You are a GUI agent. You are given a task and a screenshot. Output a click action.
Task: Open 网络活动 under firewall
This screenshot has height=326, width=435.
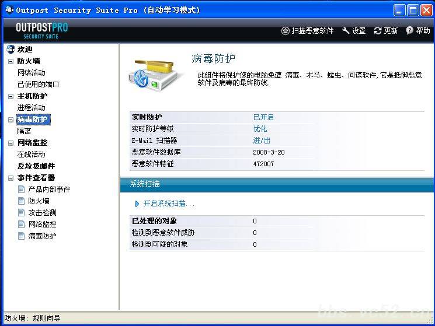point(32,72)
